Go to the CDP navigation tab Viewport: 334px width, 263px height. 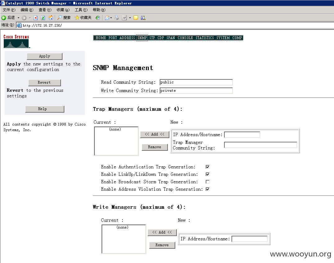(x=161, y=38)
